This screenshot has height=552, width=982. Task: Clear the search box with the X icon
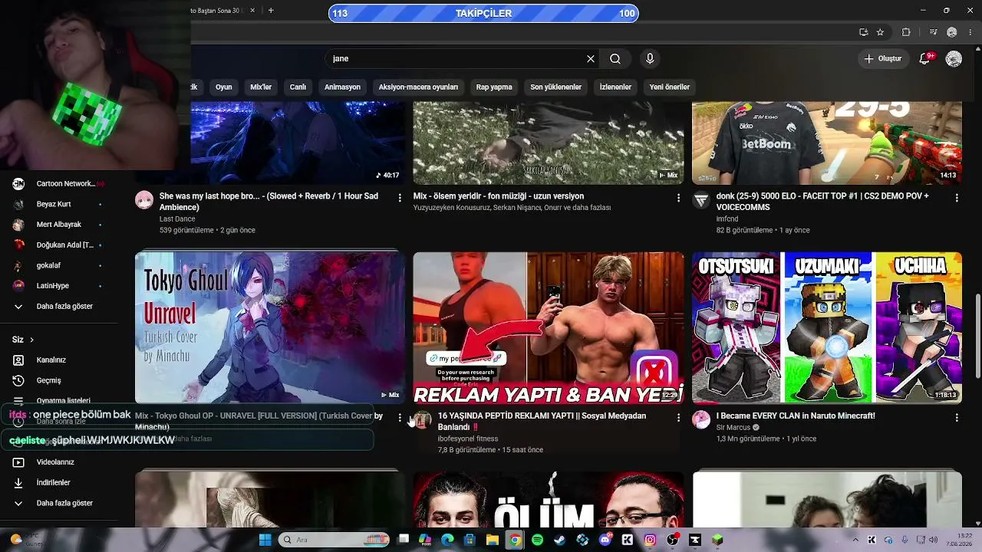(591, 58)
